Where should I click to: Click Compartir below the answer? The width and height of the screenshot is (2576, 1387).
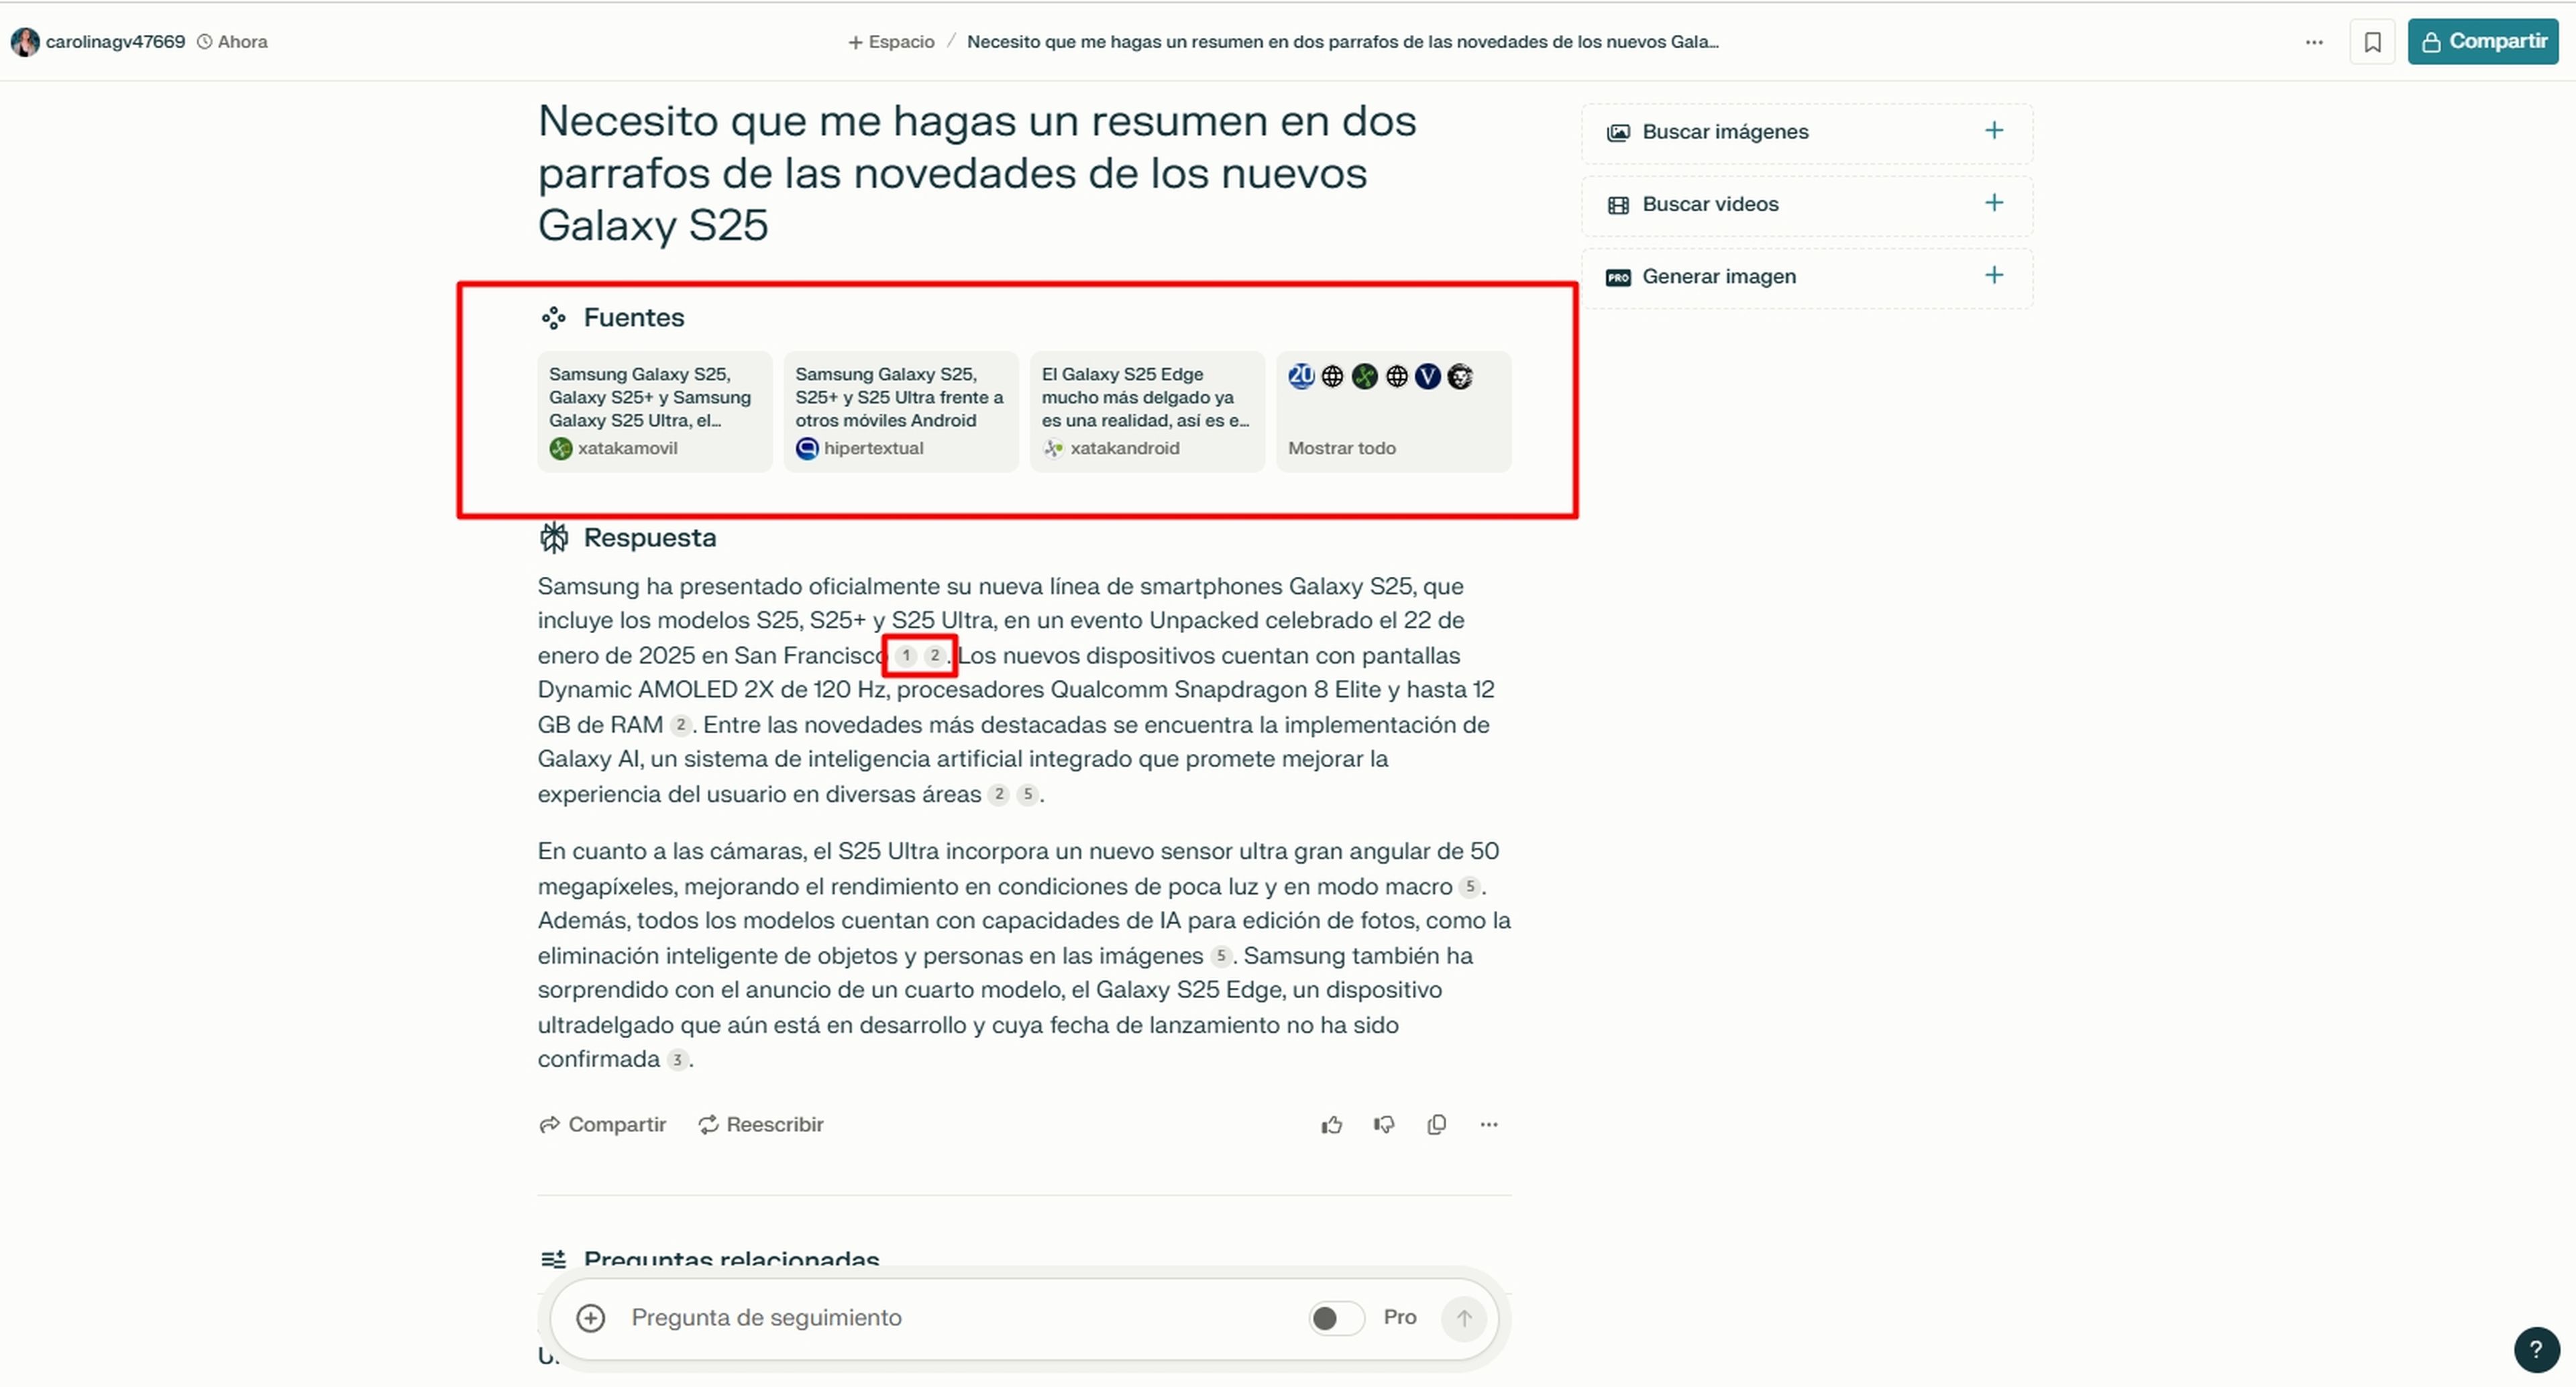point(602,1125)
